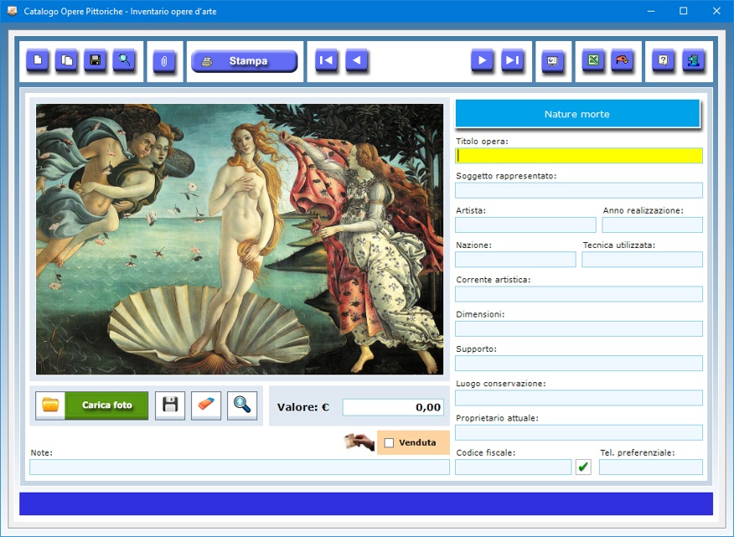The image size is (734, 537).
Task: Save the photo with the floppy icon below painting
Action: coord(170,405)
